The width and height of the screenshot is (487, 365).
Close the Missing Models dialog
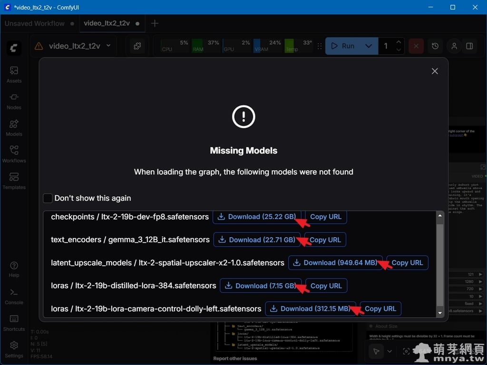coord(434,71)
